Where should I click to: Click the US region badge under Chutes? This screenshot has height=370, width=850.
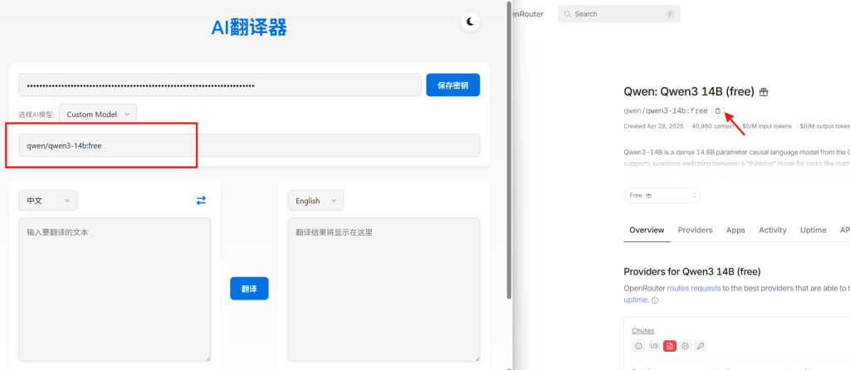pos(654,346)
